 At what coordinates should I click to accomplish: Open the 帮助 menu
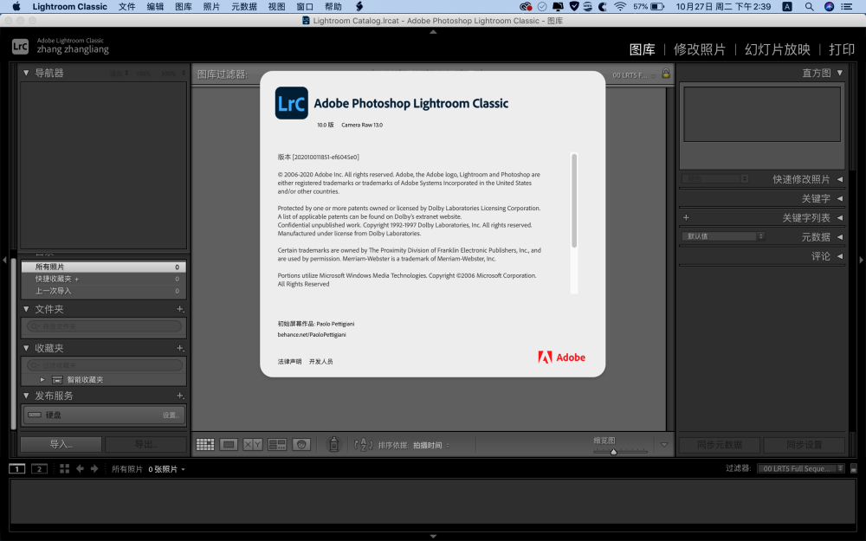coord(333,7)
